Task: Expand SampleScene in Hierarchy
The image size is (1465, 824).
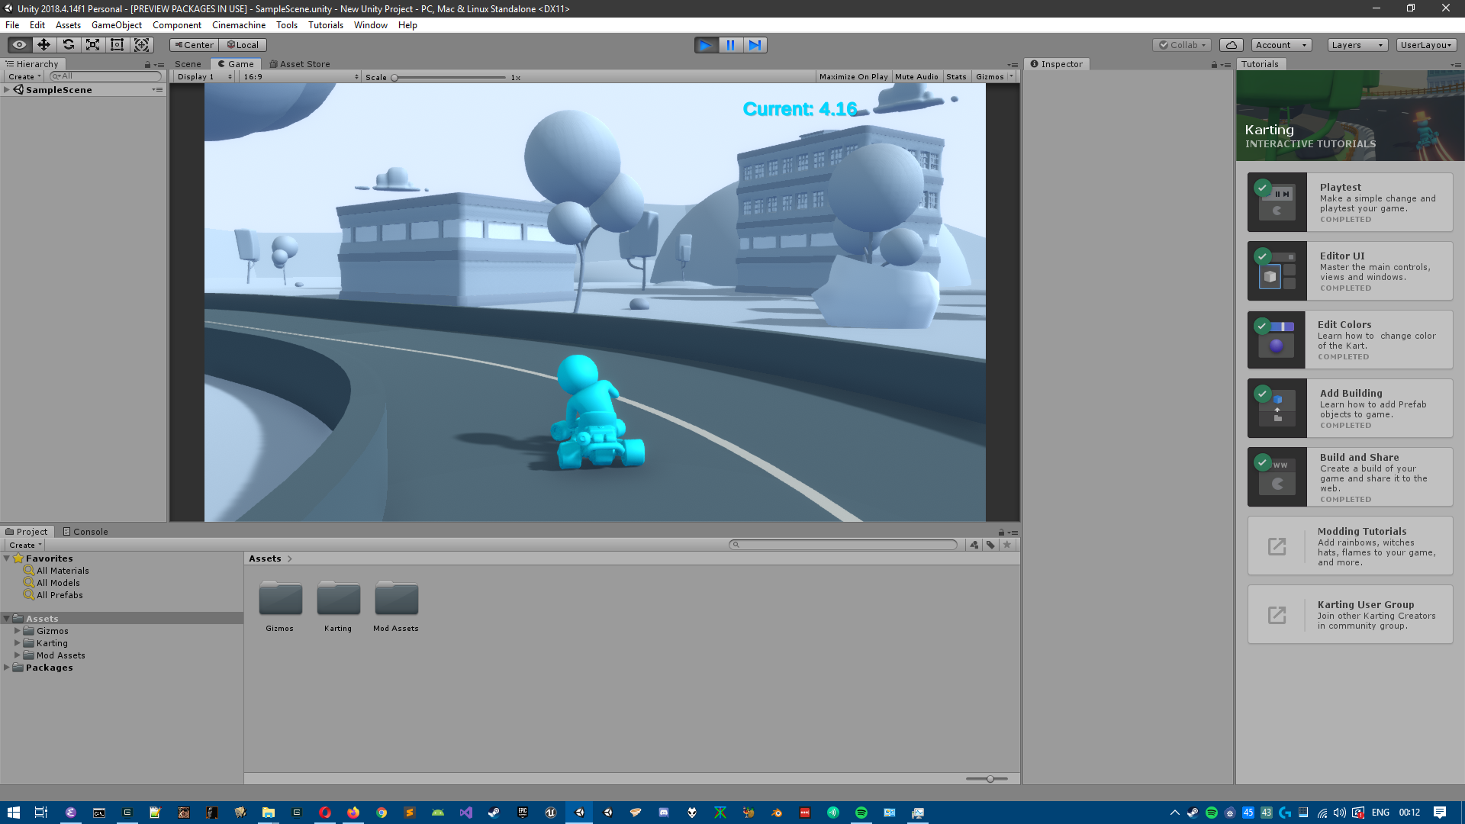Action: pyautogui.click(x=7, y=90)
